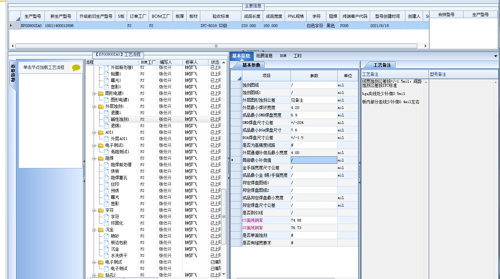Click the tree vertical scrollbar down arrow
The height and width of the screenshot is (279, 500).
coord(224,274)
